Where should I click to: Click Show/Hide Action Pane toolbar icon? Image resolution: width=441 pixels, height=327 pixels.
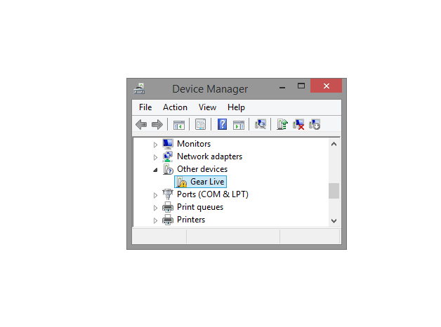coord(239,125)
